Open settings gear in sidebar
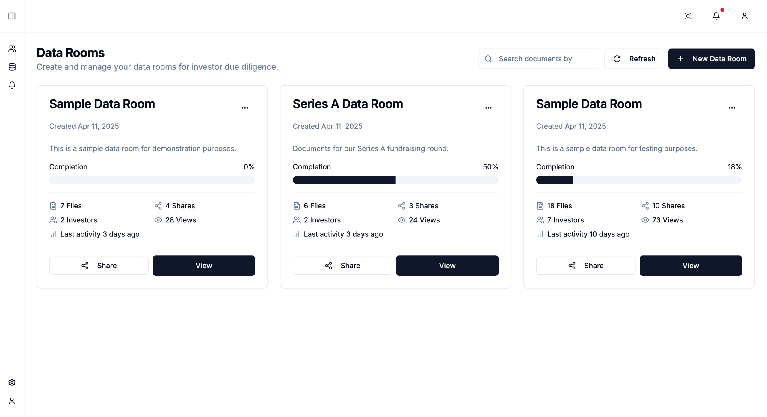767x417 pixels. (12, 383)
